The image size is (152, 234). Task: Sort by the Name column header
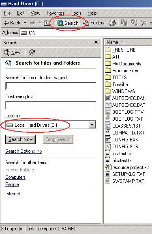coord(112,42)
